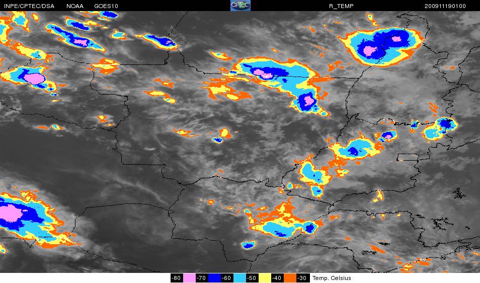
Task: Click the CPTEC logo in header
Action: point(241,6)
